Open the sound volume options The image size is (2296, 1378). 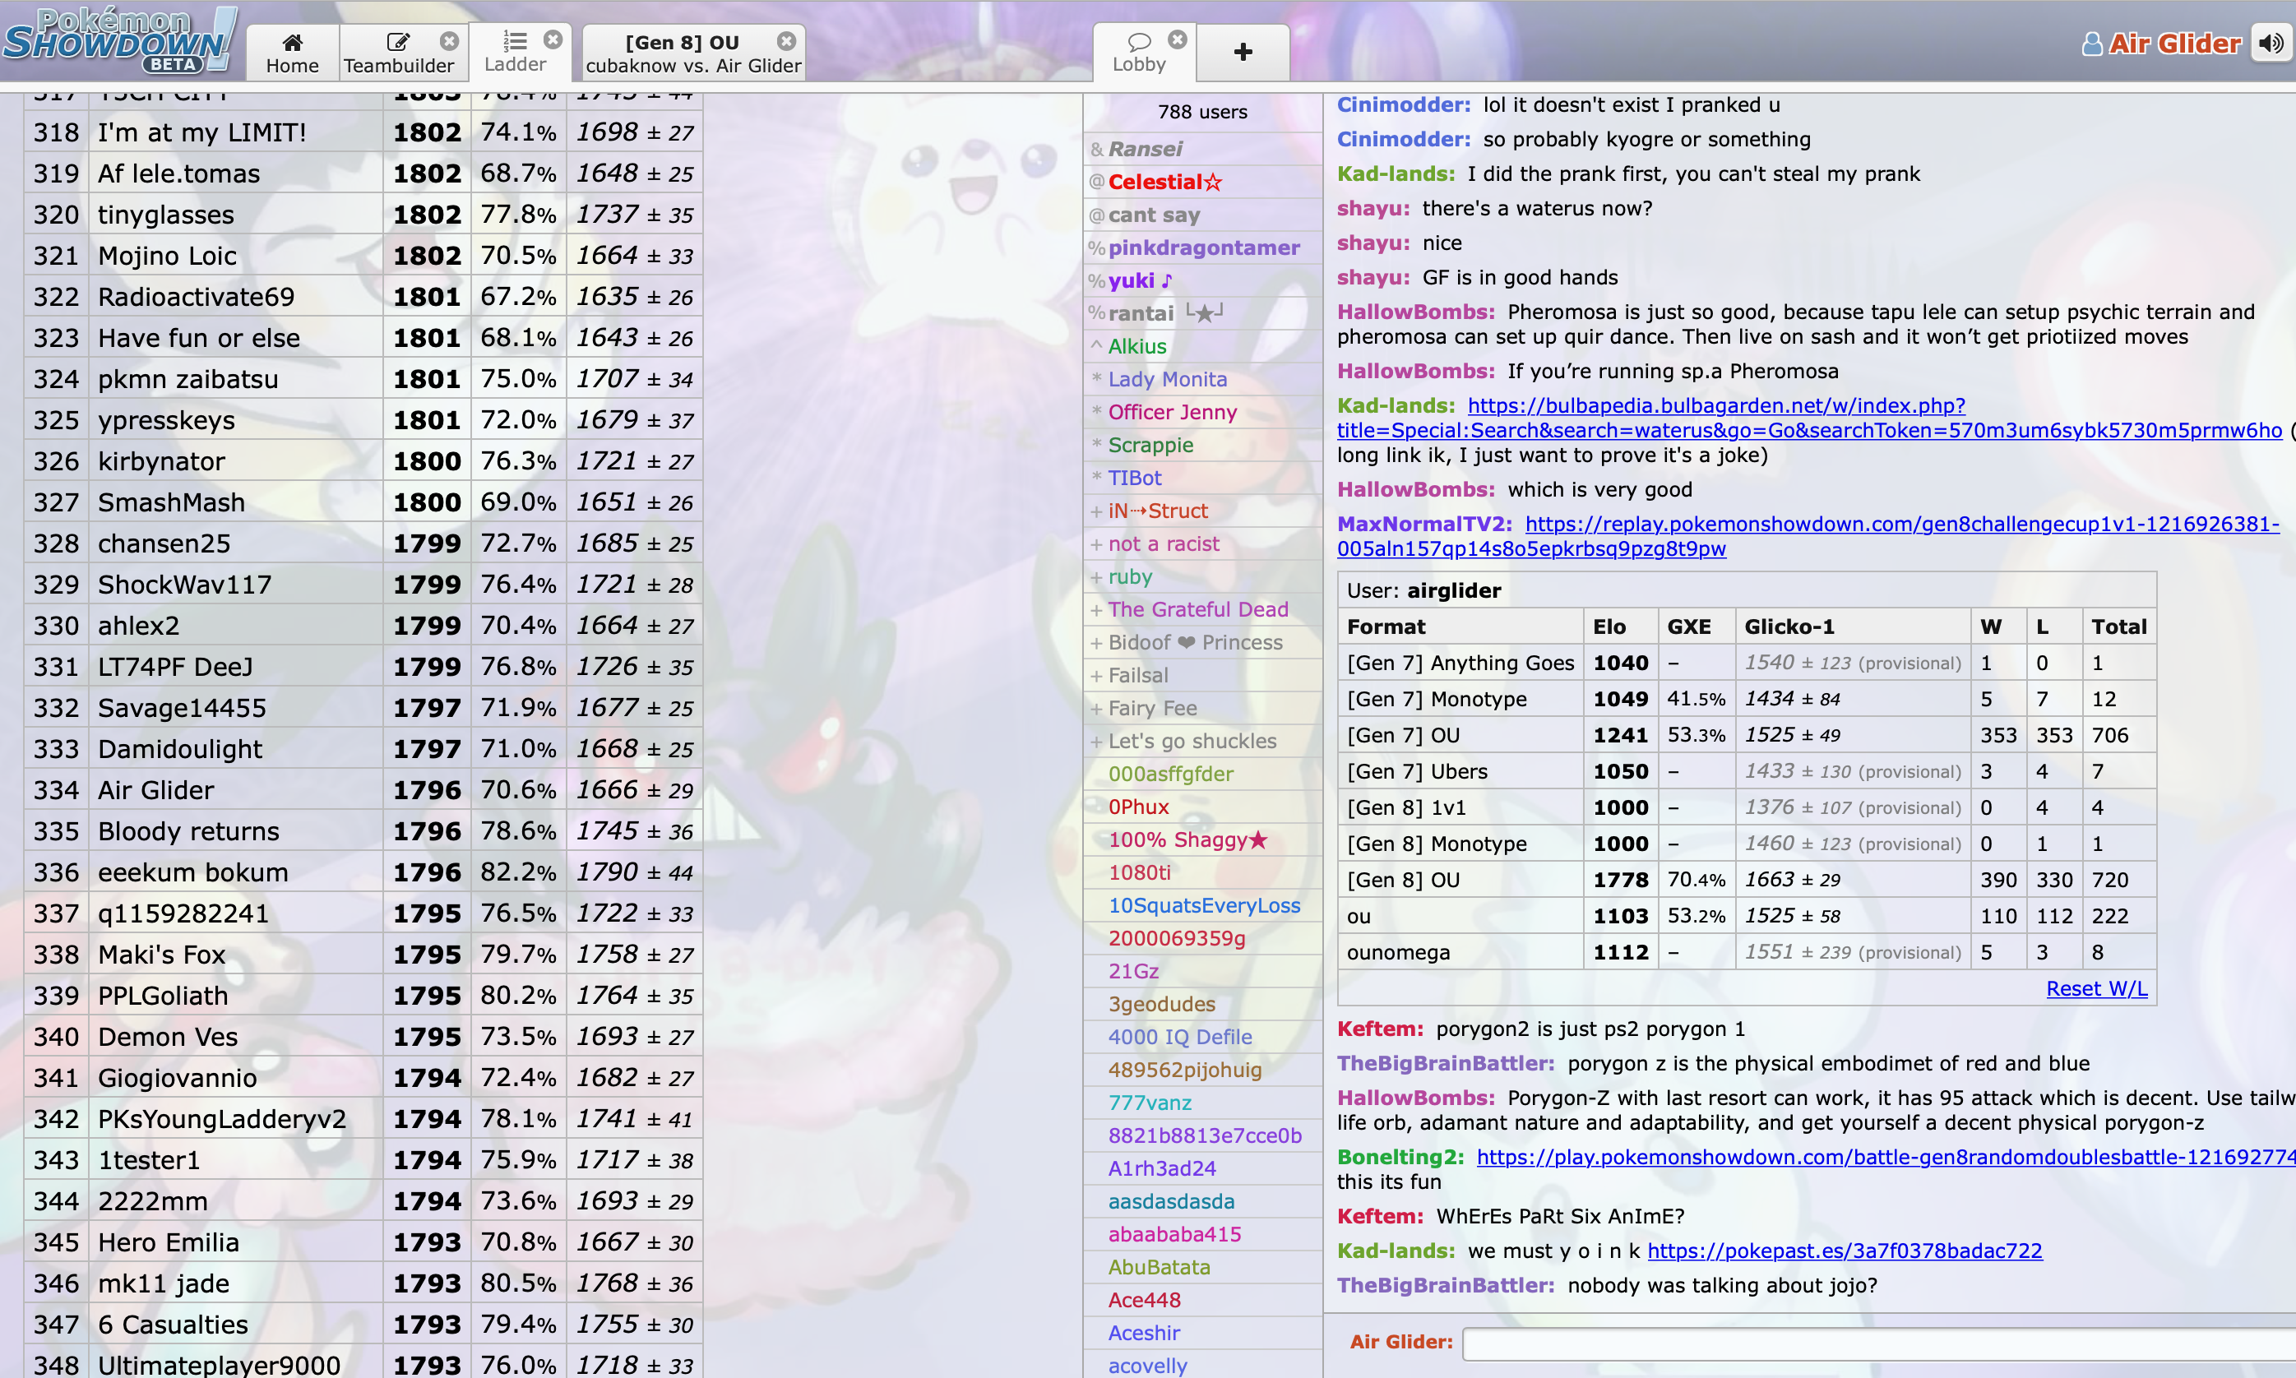pos(2272,44)
